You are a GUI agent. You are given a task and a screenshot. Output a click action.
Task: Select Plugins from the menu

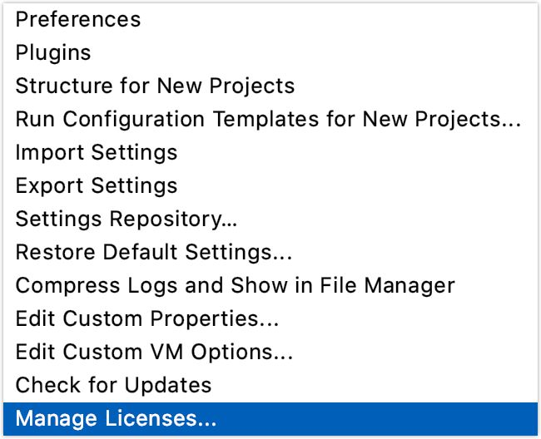tap(53, 52)
